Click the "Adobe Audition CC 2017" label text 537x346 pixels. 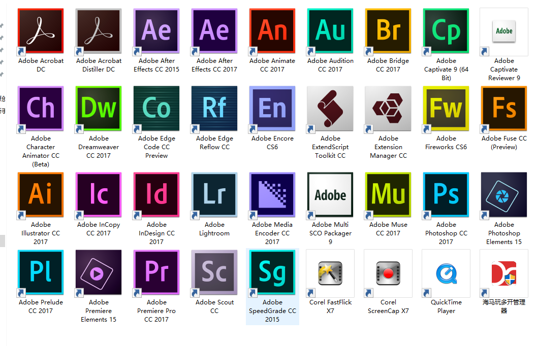[x=330, y=65]
